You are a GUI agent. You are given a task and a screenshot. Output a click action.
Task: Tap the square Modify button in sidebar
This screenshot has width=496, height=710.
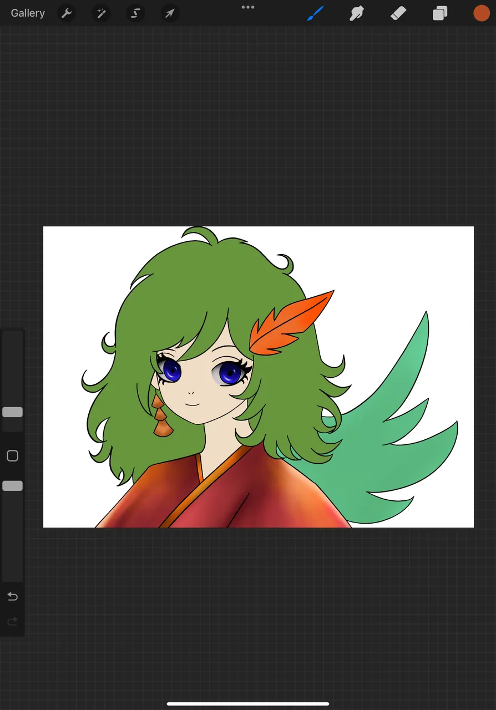(x=12, y=456)
